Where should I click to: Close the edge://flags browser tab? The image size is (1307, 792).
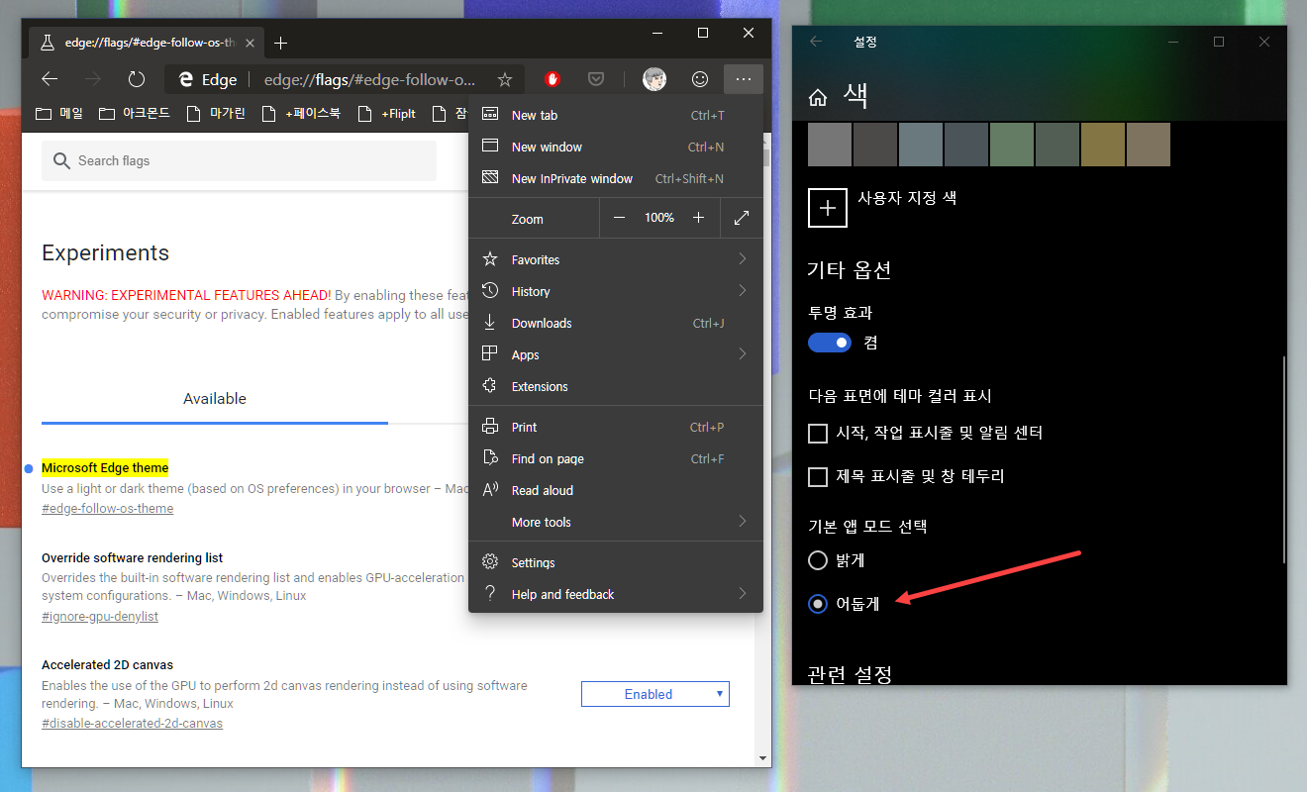(250, 43)
